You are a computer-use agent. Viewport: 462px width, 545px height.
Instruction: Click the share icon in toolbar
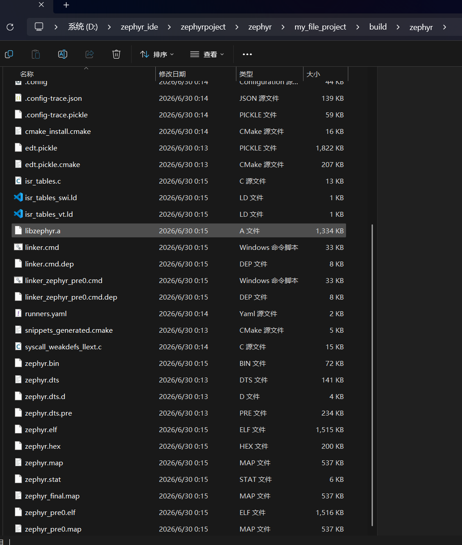pyautogui.click(x=90, y=54)
